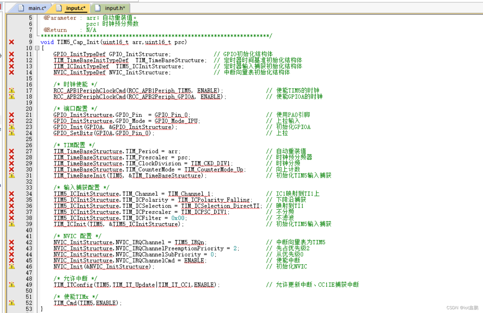Click NVIC_InitTypeDef on line 14
Image resolution: width=483 pixels, height=313 pixels.
coord(79,72)
